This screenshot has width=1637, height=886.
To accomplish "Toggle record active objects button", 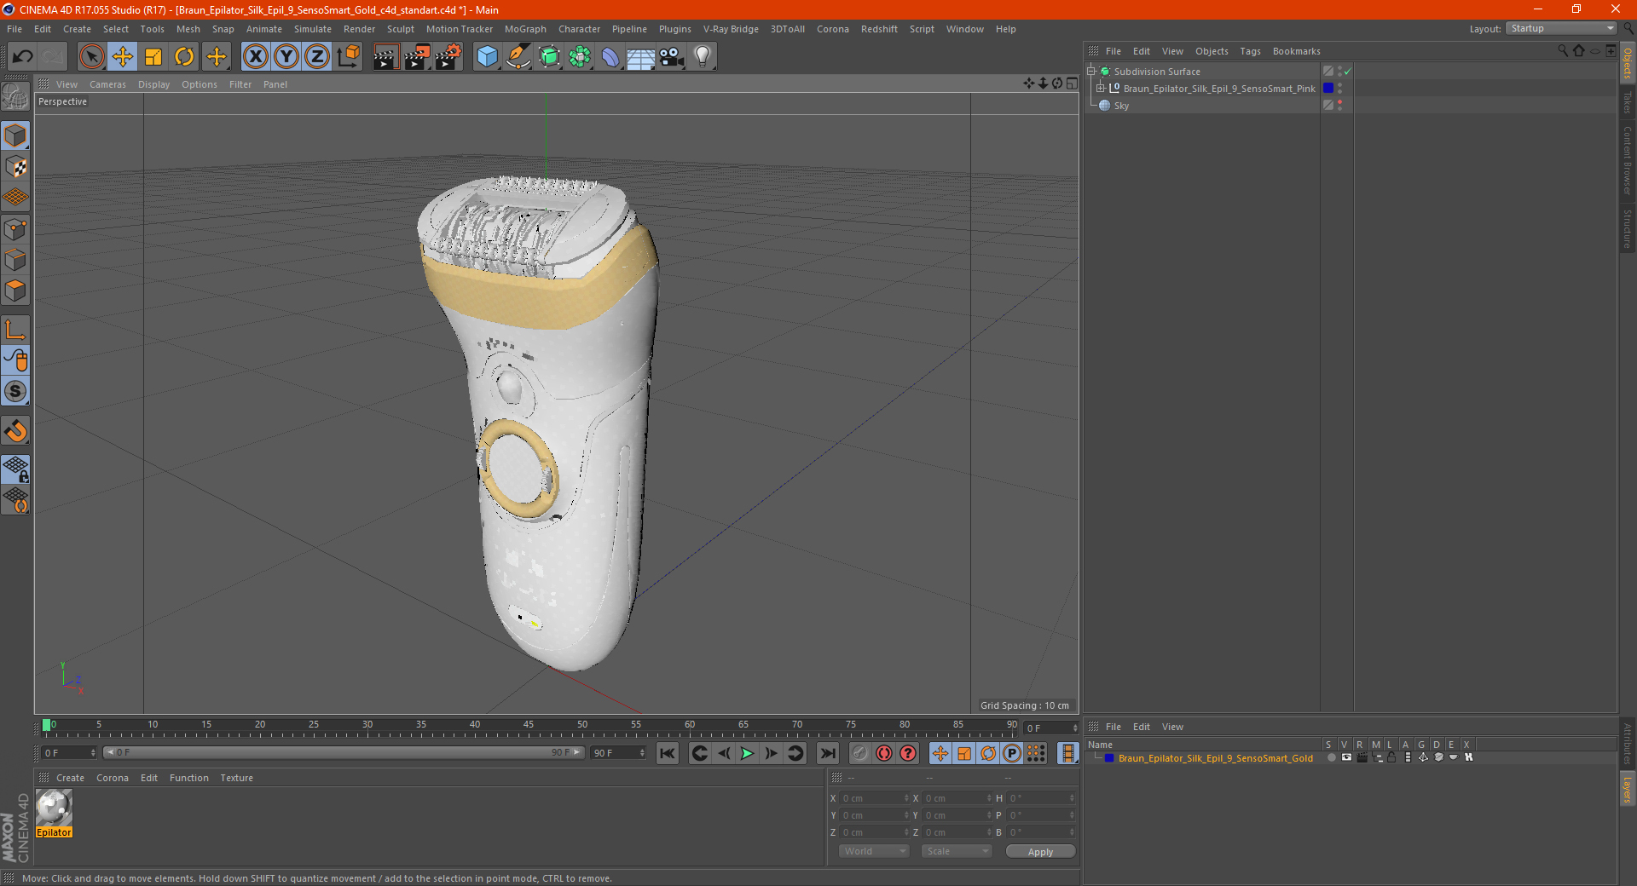I will [x=859, y=753].
